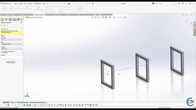
Task: Open the Стандарт dropdown showing iso
Action: click(12, 40)
